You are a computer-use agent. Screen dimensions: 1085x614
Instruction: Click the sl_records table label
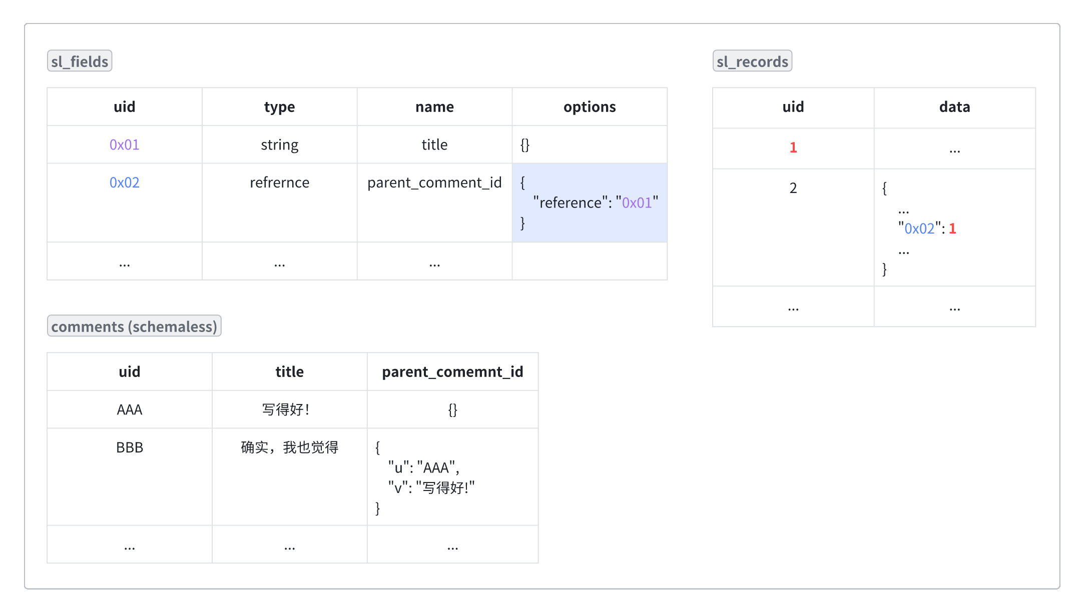click(752, 61)
